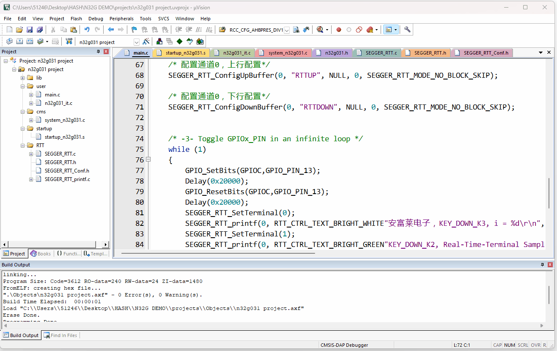Switch to the SEGGER_RTT.c editor tab
The height and width of the screenshot is (351, 557).
pyautogui.click(x=381, y=53)
